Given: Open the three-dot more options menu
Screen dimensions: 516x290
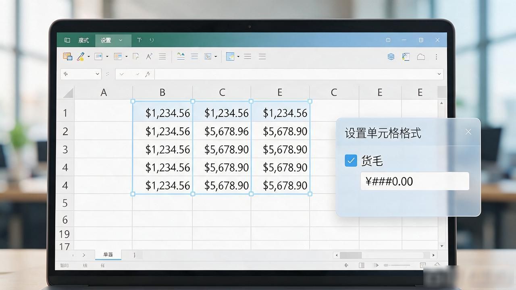Looking at the screenshot, I should [x=436, y=57].
